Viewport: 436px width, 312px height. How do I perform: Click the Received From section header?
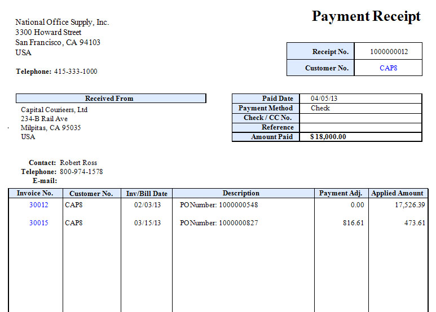[111, 99]
